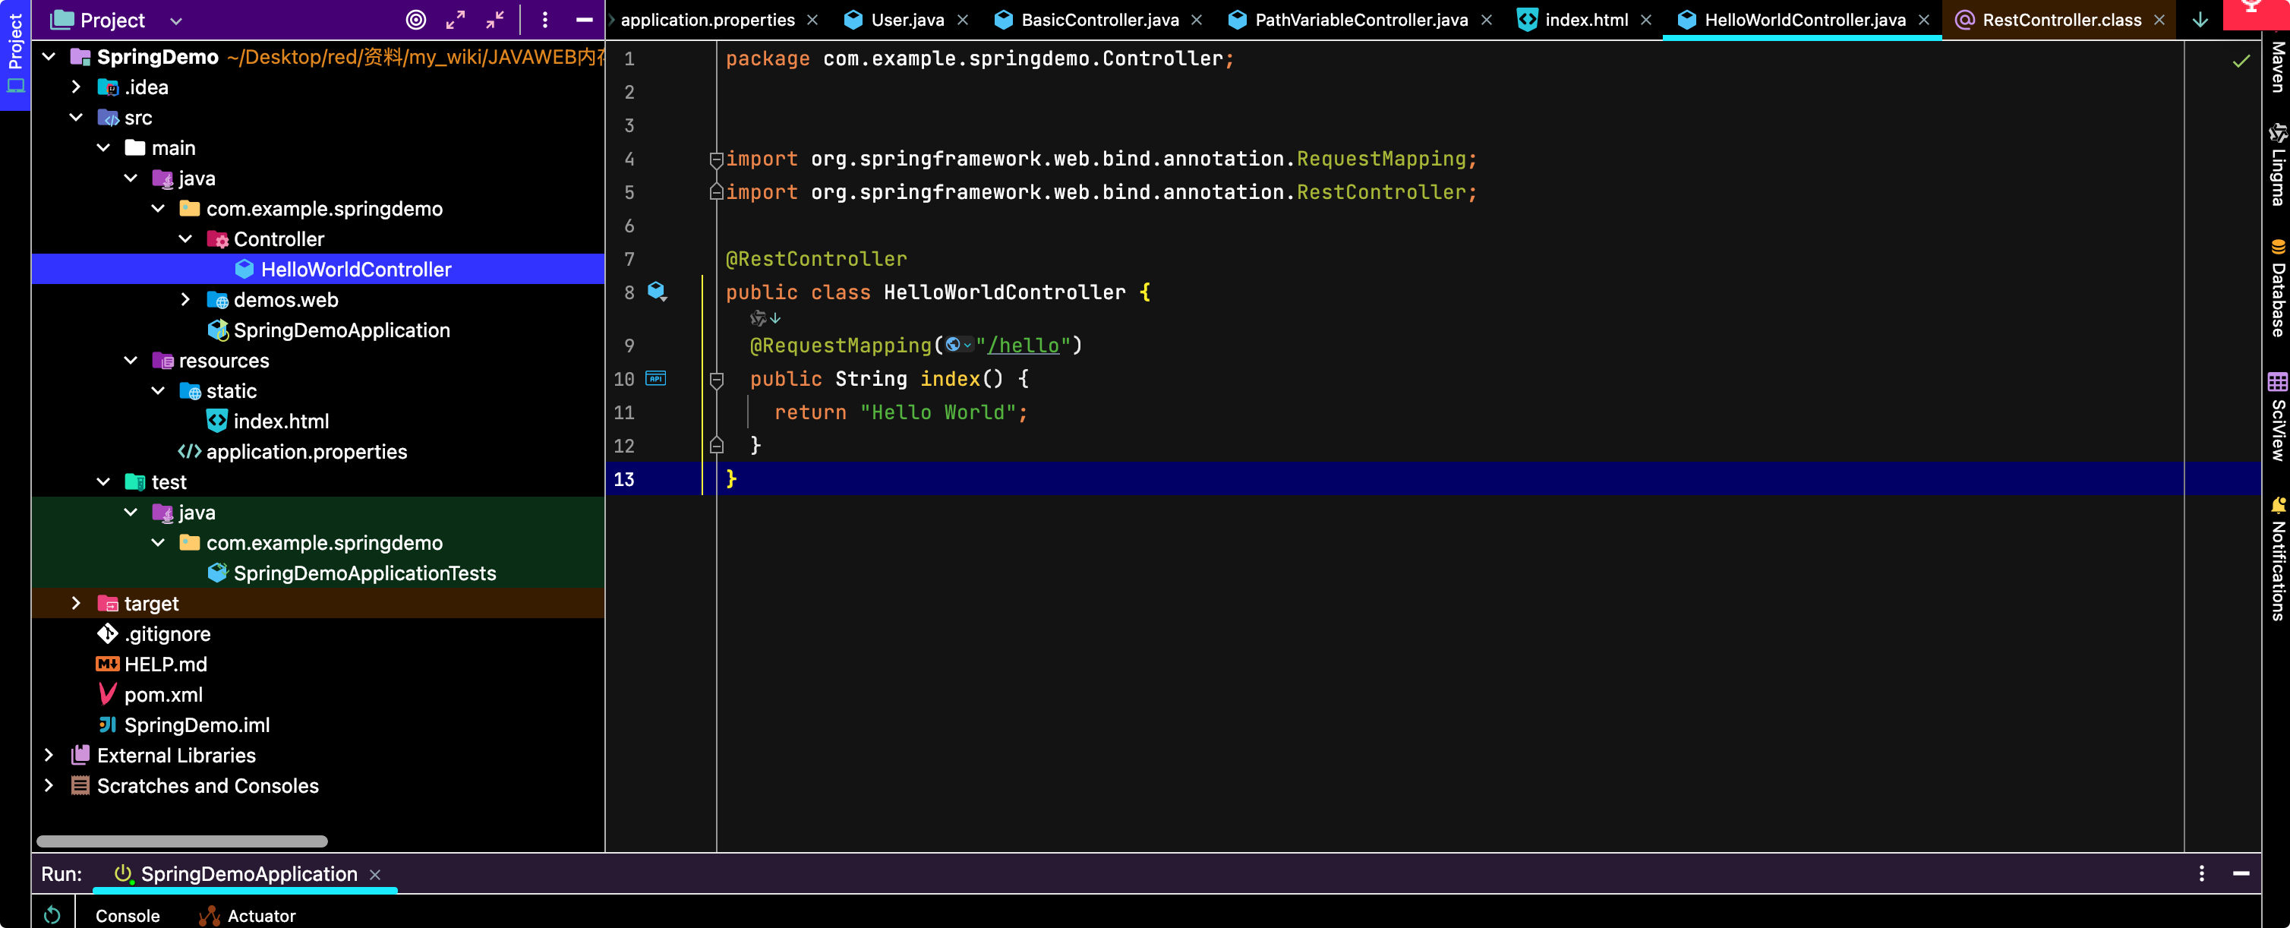The width and height of the screenshot is (2290, 928).
Task: Expand the target folder
Action: point(77,604)
